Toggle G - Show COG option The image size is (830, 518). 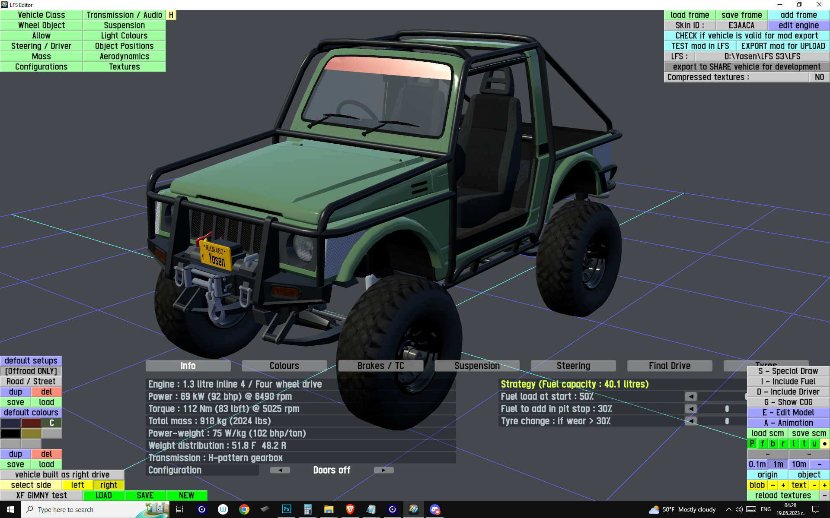788,402
